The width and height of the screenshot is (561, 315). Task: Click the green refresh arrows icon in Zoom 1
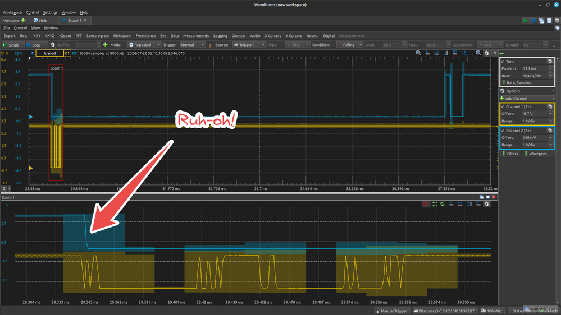442,204
